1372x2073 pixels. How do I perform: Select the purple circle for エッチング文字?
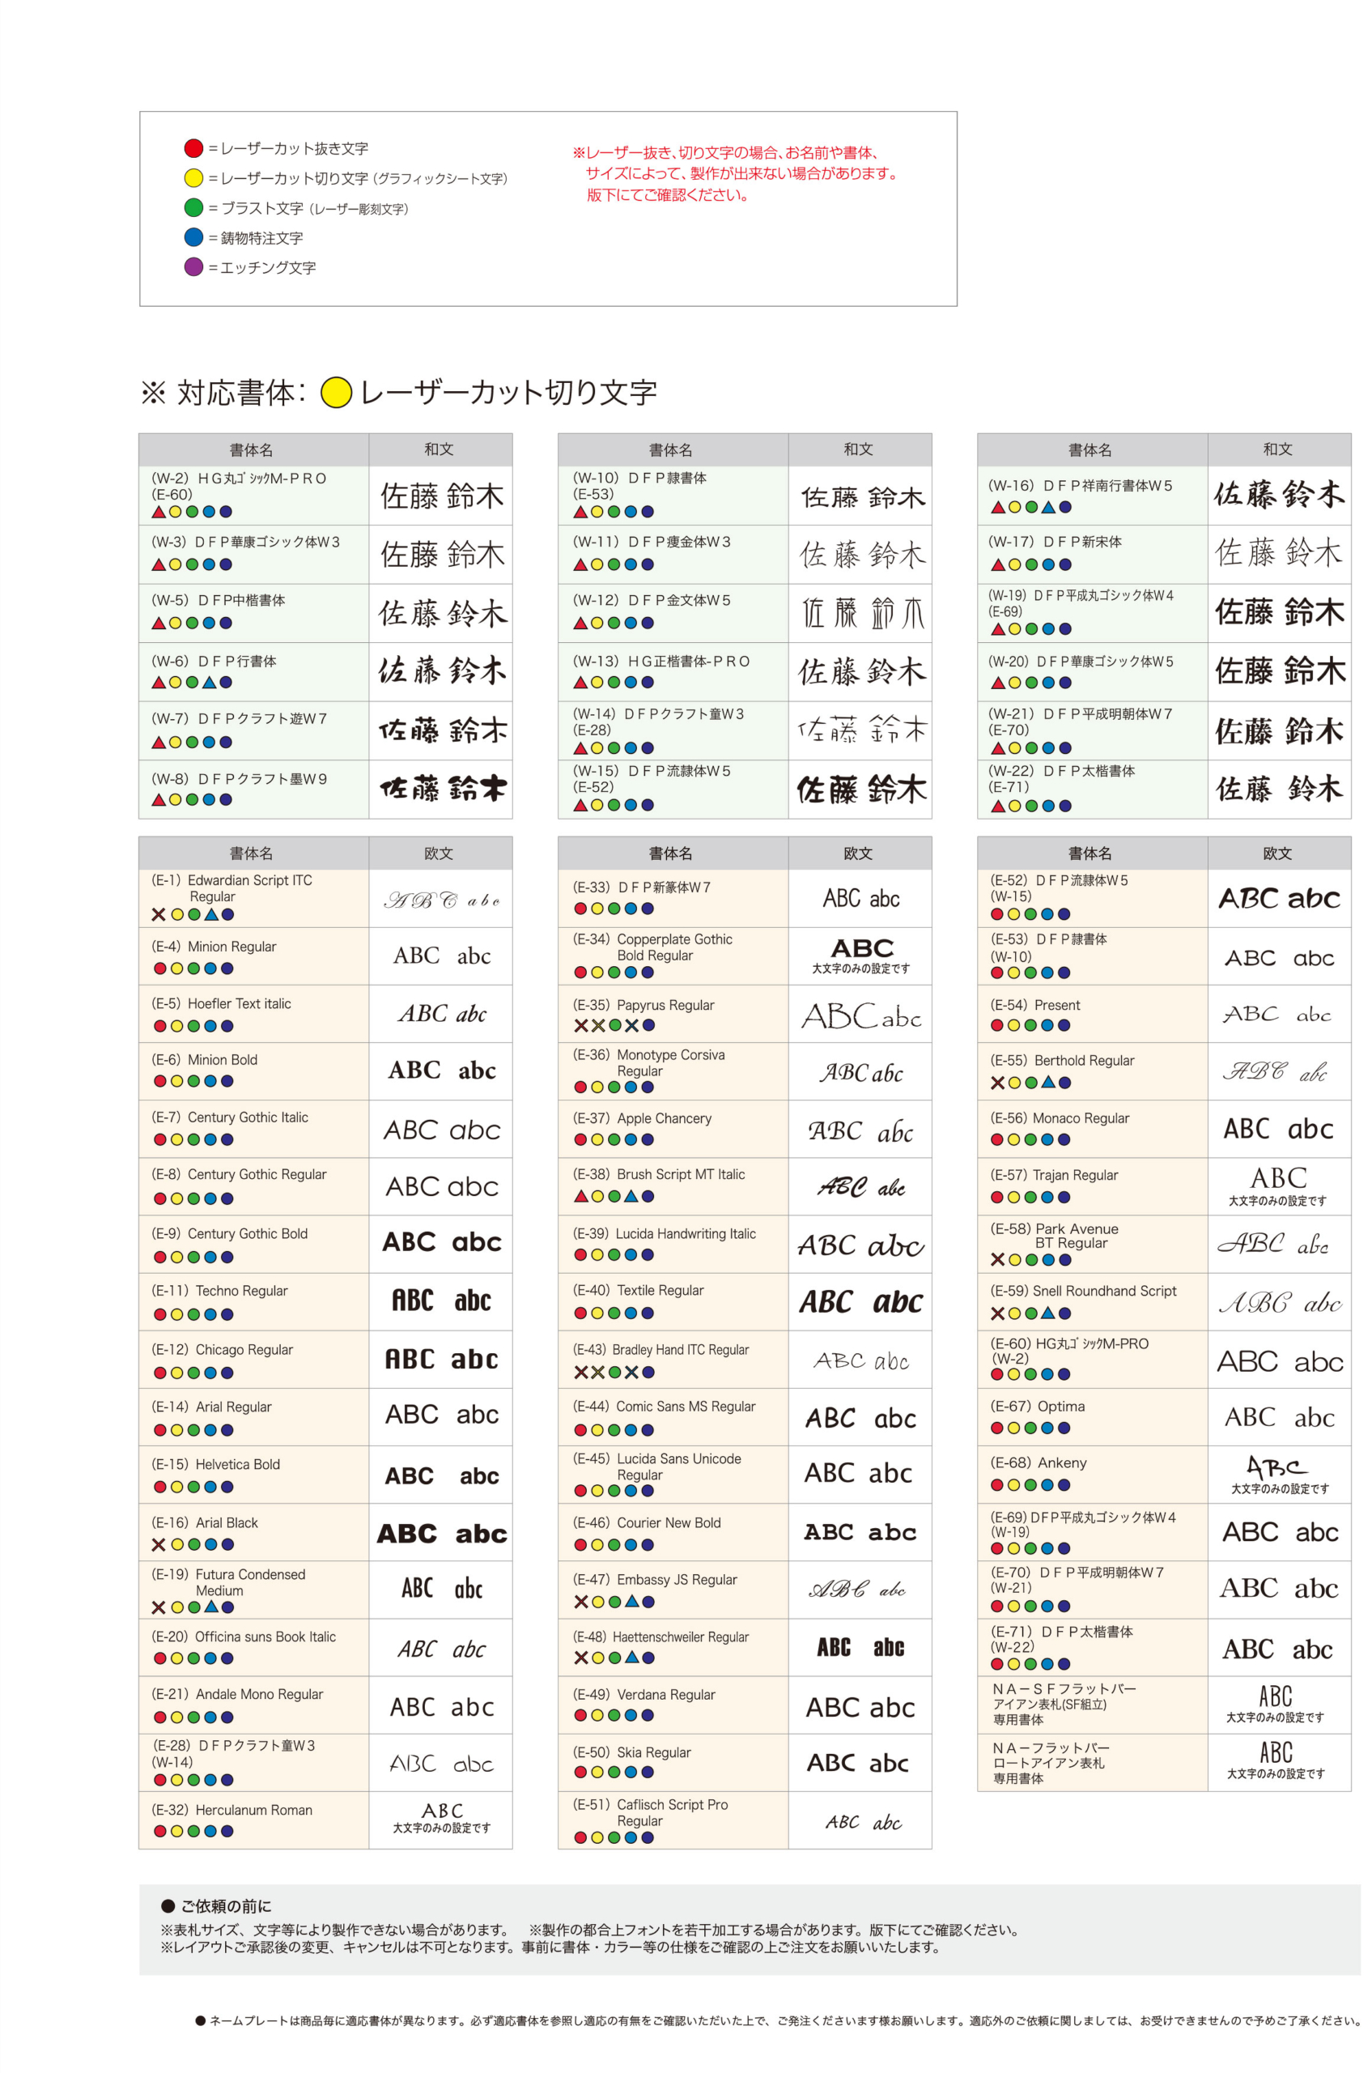193,267
